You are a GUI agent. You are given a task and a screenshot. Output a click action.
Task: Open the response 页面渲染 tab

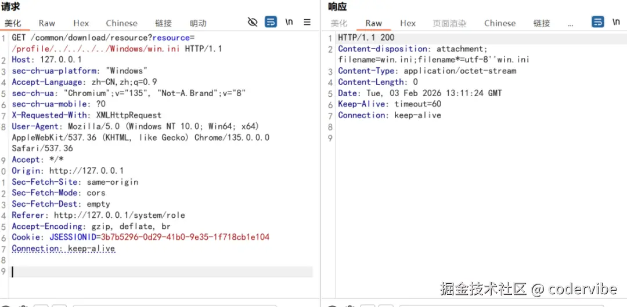449,23
